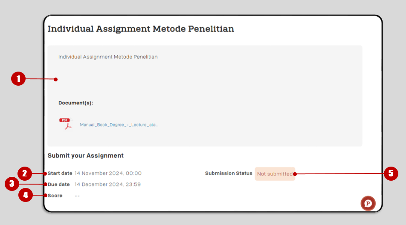This screenshot has height=225, width=406.
Task: Click the red chat bubble icon
Action: coord(368,204)
